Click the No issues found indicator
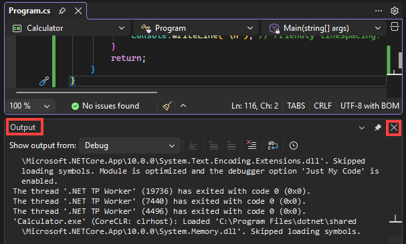The image size is (406, 244). (105, 106)
